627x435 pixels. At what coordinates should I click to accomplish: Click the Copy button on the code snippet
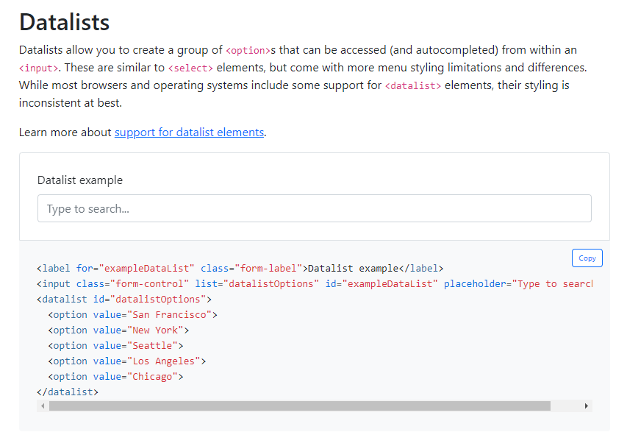pos(587,258)
